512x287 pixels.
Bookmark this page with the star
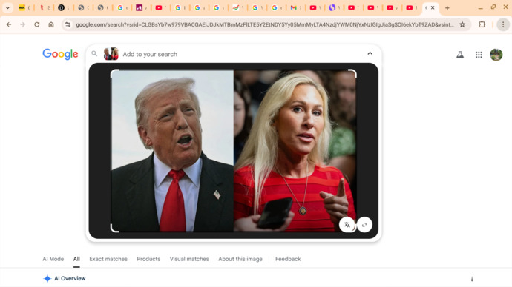[462, 24]
